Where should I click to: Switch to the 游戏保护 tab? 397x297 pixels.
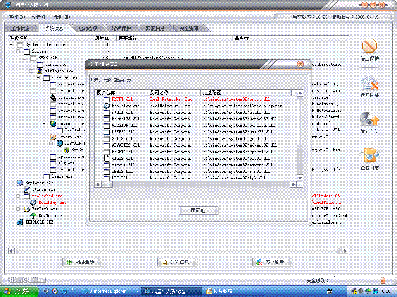click(121, 29)
